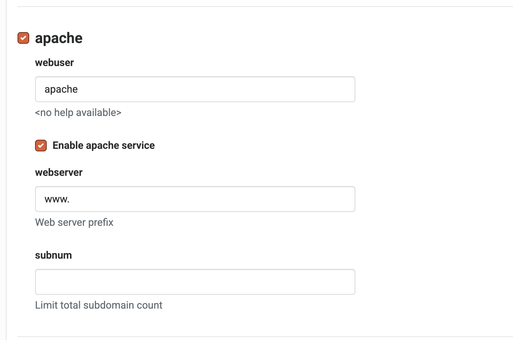Click the webserver field label

59,173
